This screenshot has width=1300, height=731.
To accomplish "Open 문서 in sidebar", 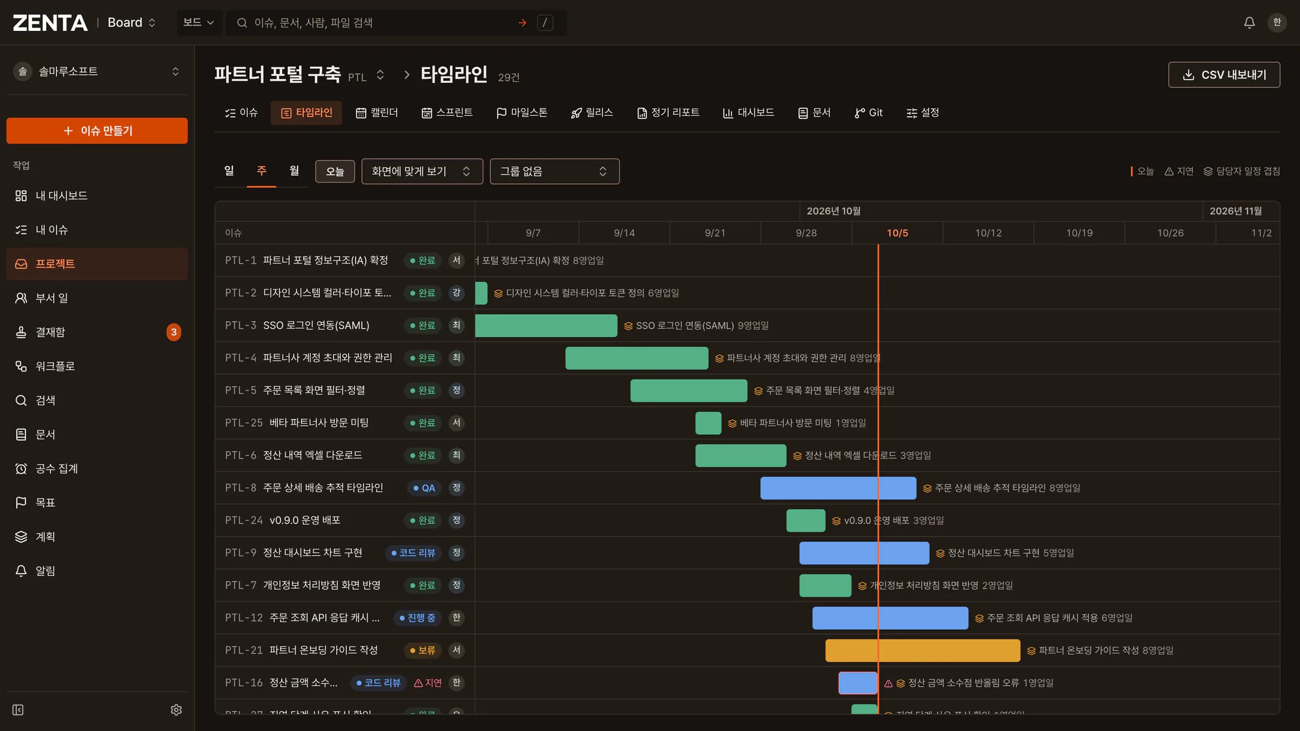I will [x=97, y=434].
